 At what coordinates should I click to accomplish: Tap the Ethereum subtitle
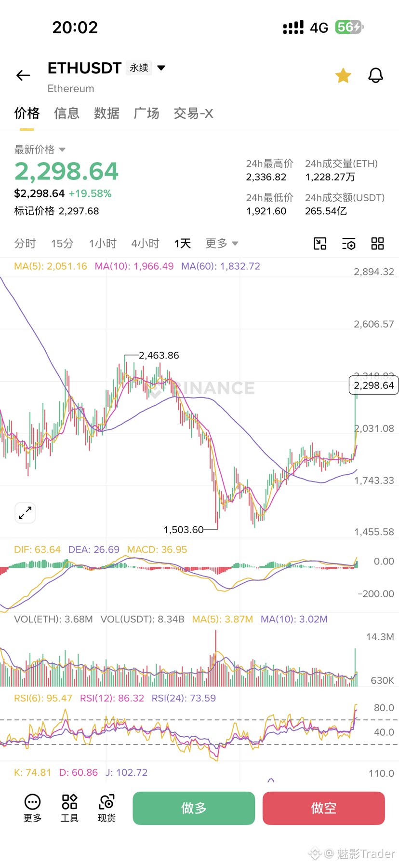71,89
